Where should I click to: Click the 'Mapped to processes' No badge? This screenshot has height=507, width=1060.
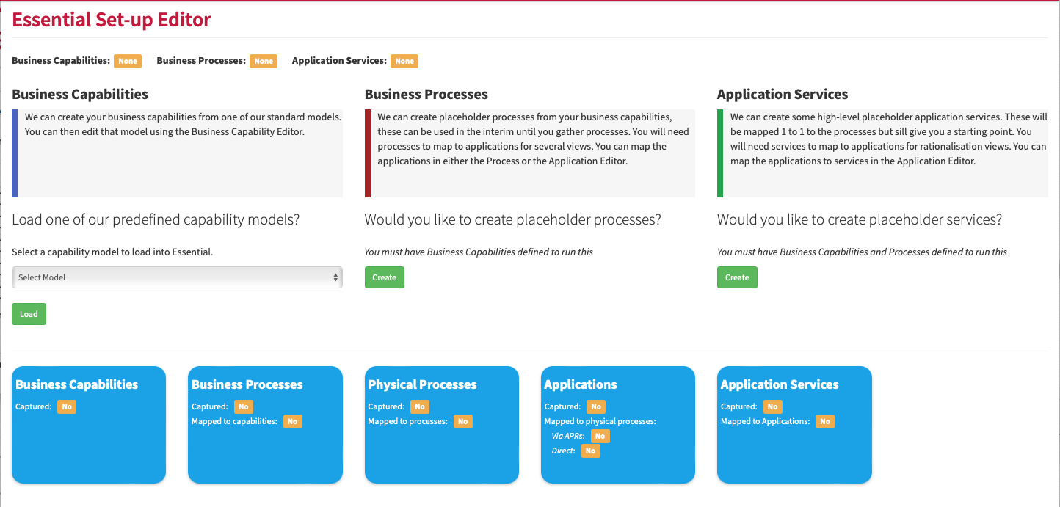(462, 421)
